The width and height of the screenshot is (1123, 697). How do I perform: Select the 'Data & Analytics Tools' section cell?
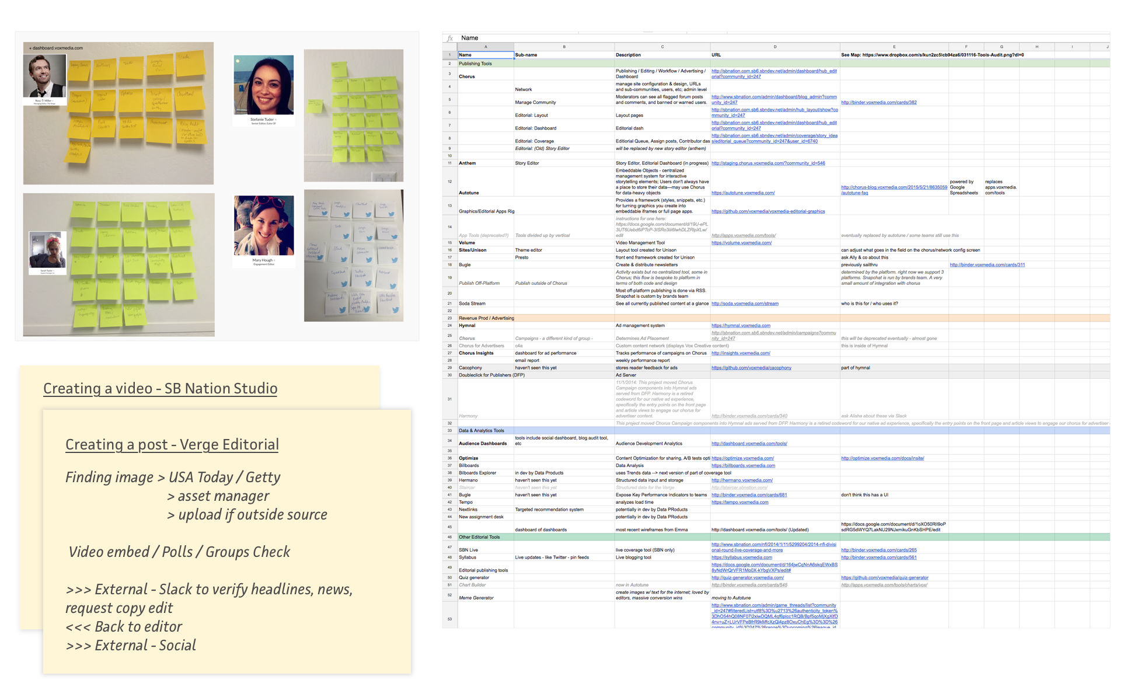(486, 431)
